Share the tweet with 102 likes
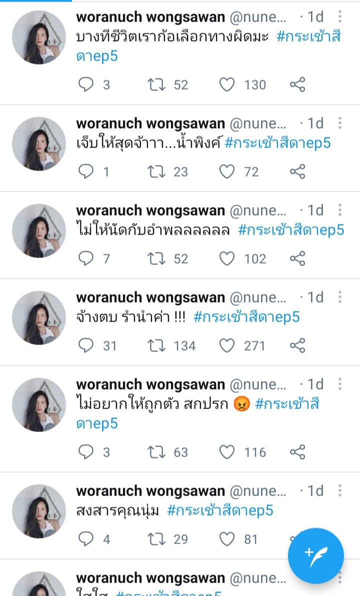 tap(297, 258)
